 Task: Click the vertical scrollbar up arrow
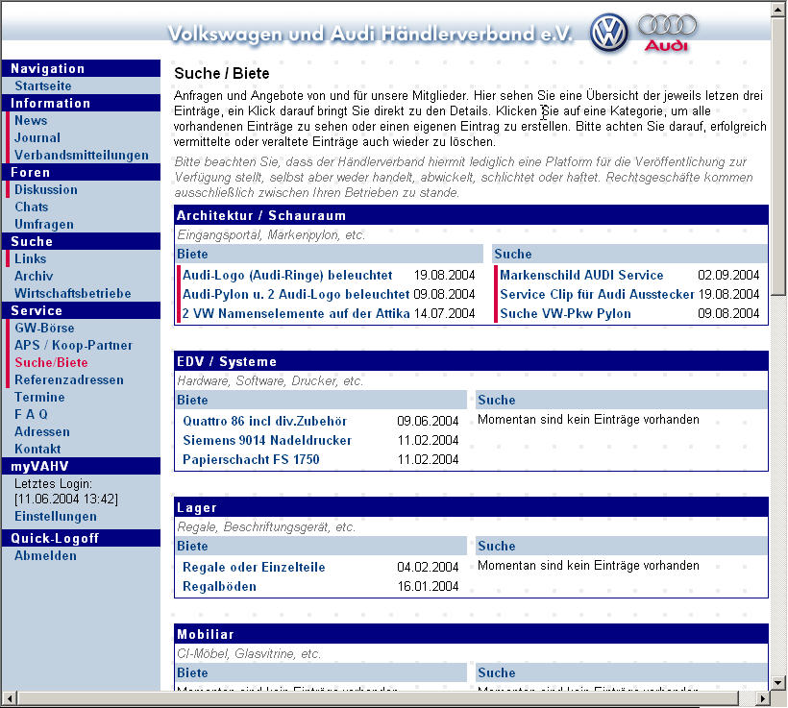(778, 9)
